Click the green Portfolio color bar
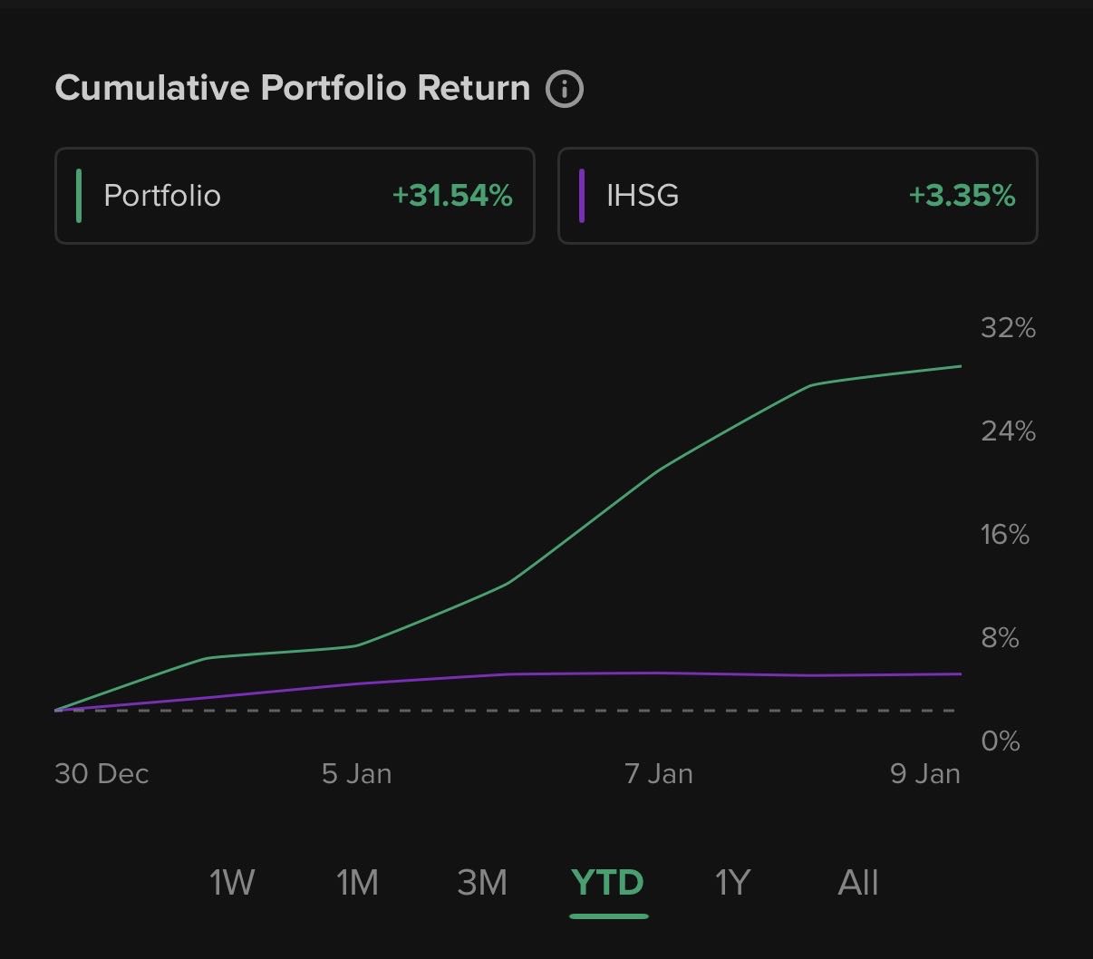The height and width of the screenshot is (959, 1093). click(79, 196)
